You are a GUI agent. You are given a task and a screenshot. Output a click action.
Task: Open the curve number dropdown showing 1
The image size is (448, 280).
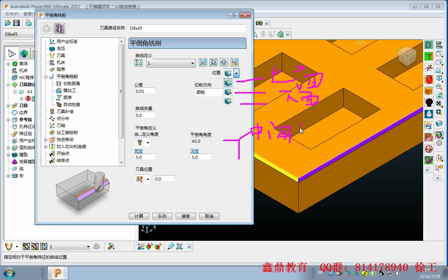(171, 63)
